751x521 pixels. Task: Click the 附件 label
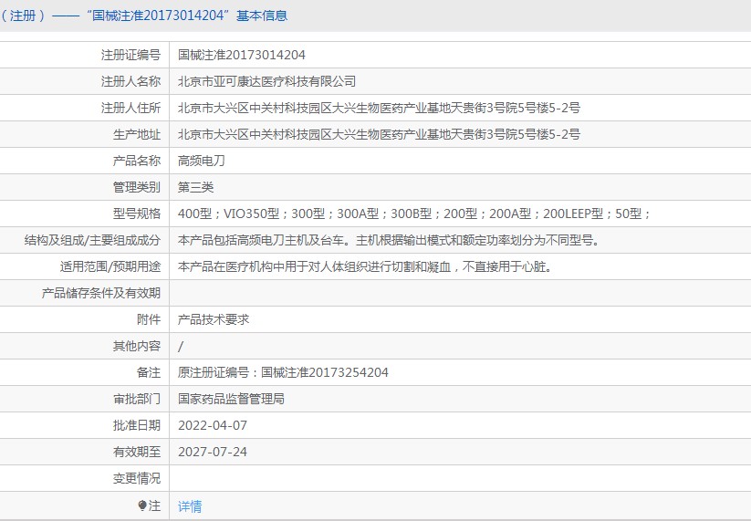point(149,319)
